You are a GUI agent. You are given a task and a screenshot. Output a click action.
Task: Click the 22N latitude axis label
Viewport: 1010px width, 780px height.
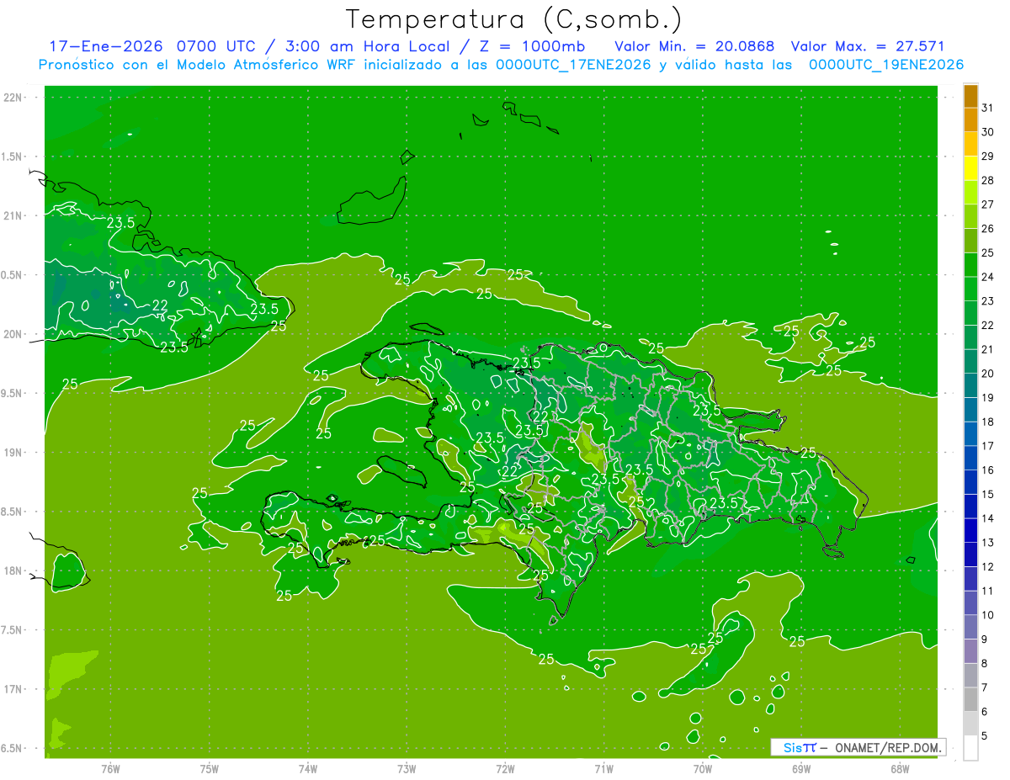click(x=14, y=98)
